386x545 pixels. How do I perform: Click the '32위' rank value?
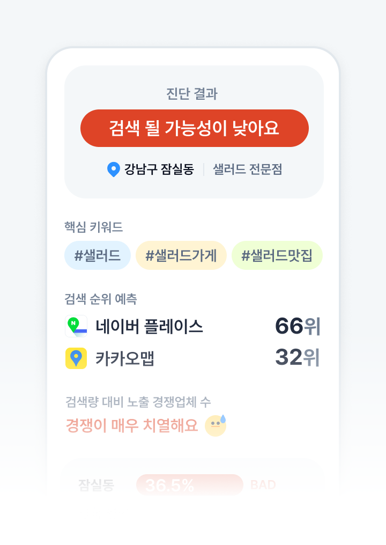point(298,358)
